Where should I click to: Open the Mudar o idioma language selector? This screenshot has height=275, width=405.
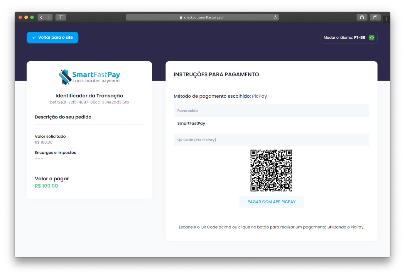[349, 38]
